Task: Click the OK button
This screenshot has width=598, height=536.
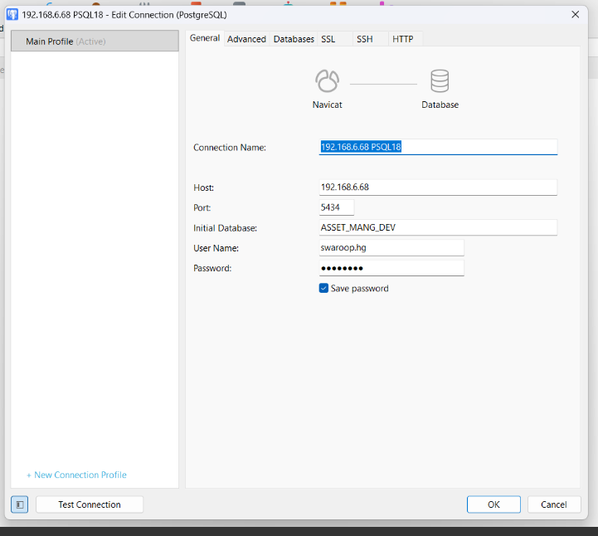Action: coord(493,504)
